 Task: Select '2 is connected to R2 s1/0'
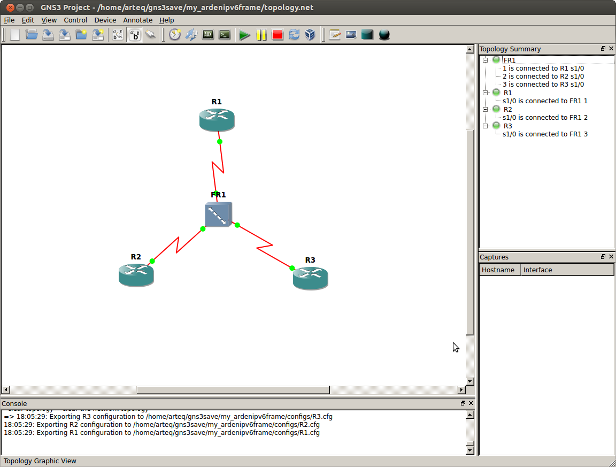543,76
